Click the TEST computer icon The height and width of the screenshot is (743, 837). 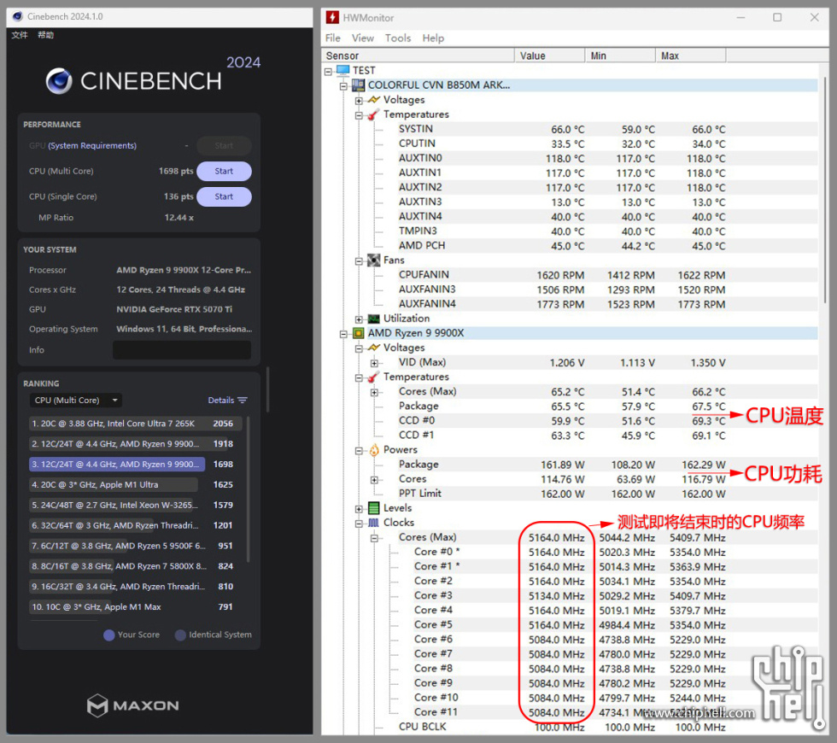pos(343,70)
